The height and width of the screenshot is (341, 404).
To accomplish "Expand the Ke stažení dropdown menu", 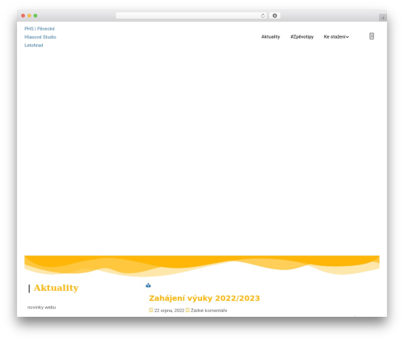I will (x=336, y=37).
